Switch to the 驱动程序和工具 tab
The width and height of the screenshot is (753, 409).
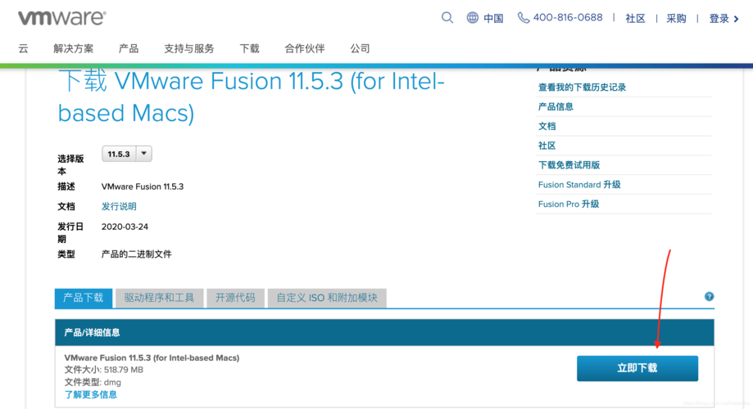(x=160, y=298)
